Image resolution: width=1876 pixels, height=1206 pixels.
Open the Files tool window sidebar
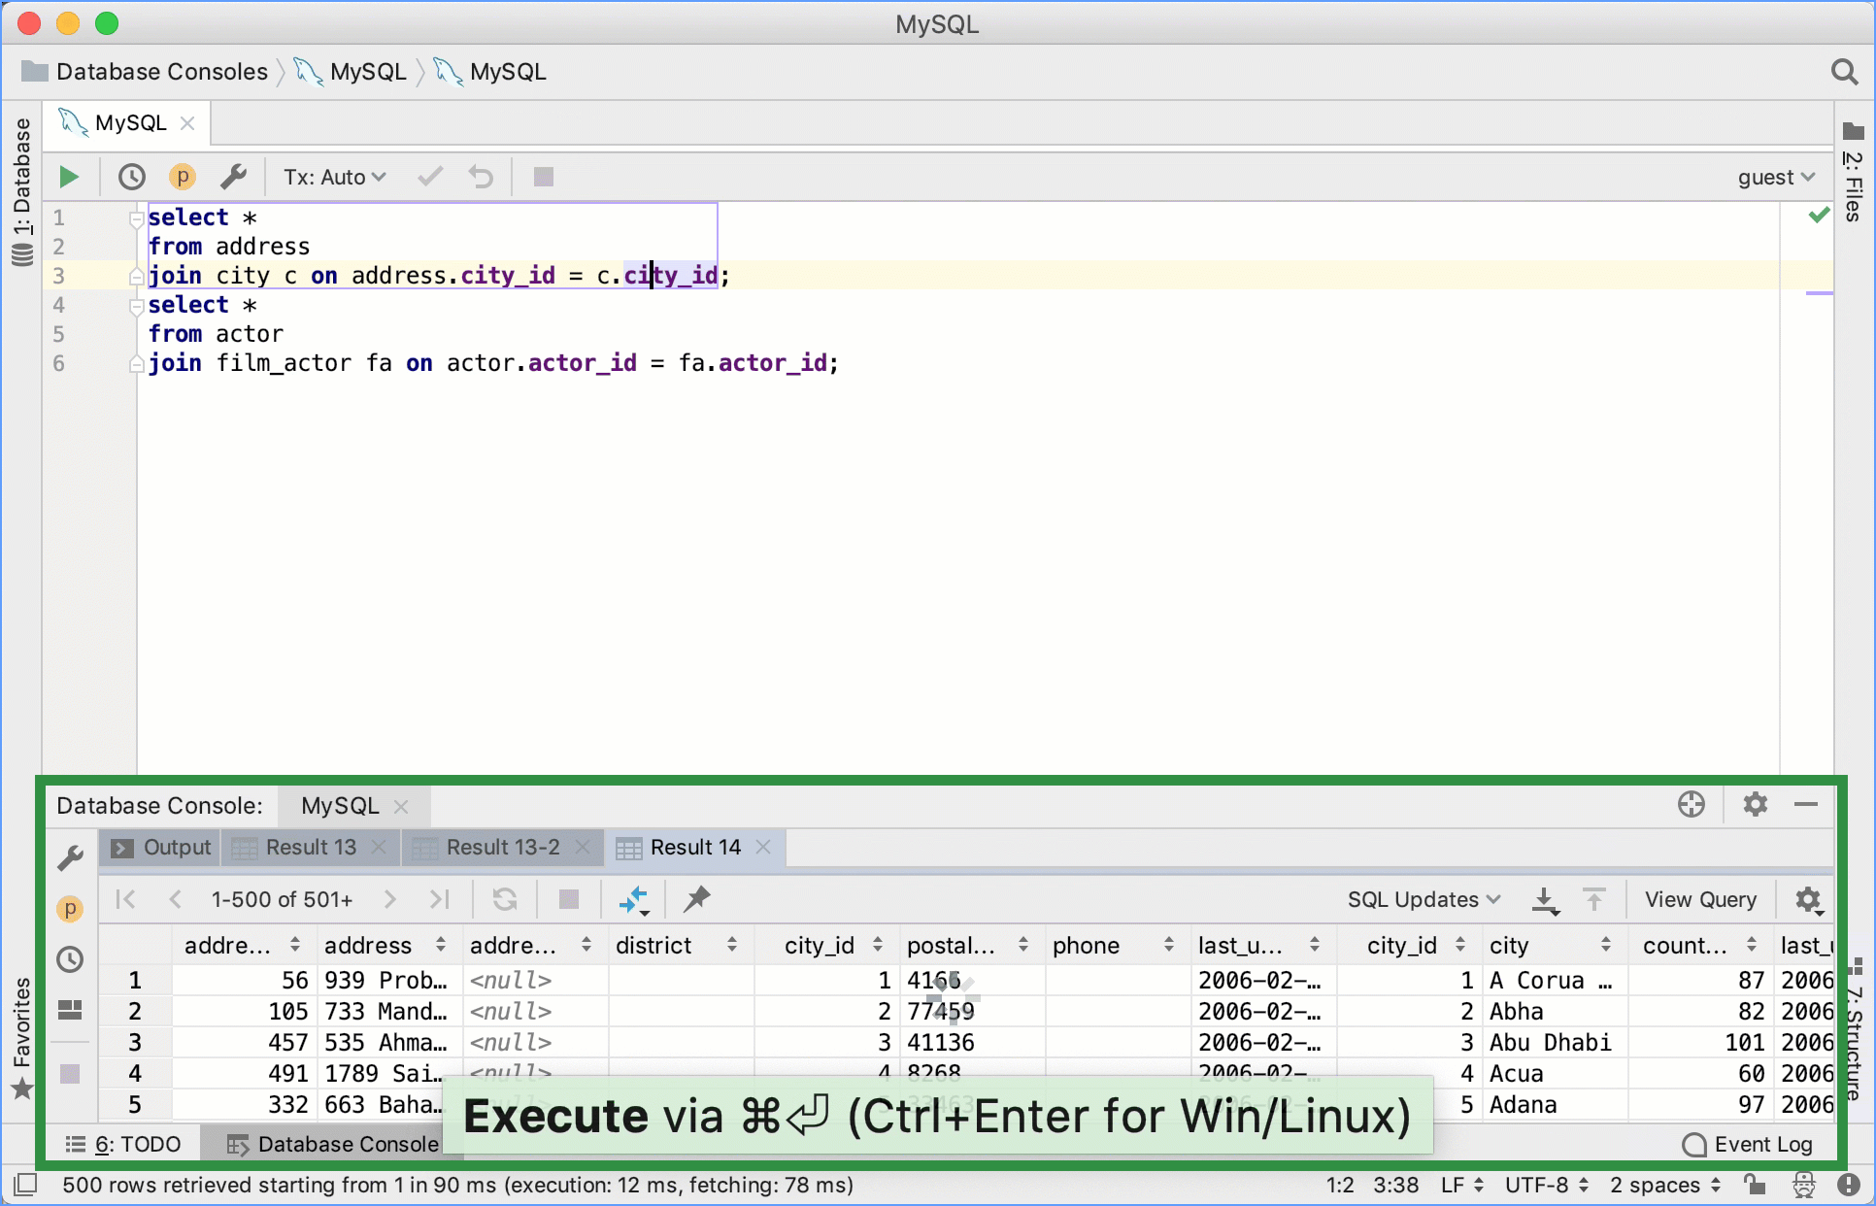point(1853,173)
